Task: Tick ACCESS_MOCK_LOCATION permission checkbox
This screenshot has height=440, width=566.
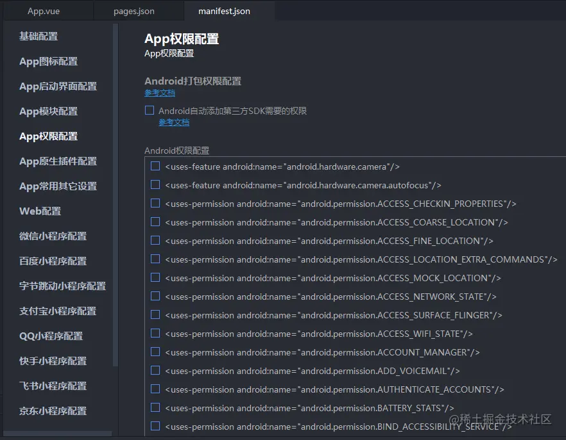Action: click(x=155, y=277)
